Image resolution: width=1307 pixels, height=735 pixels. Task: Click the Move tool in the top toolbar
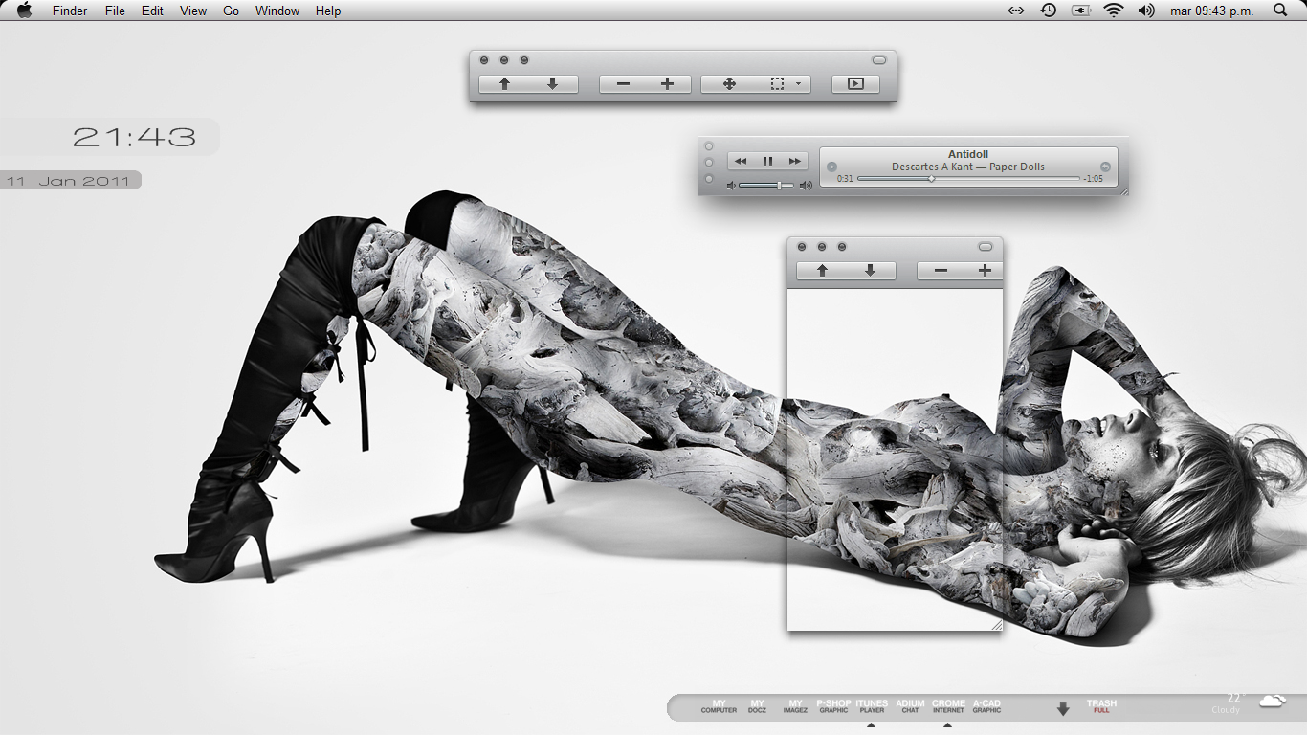729,84
